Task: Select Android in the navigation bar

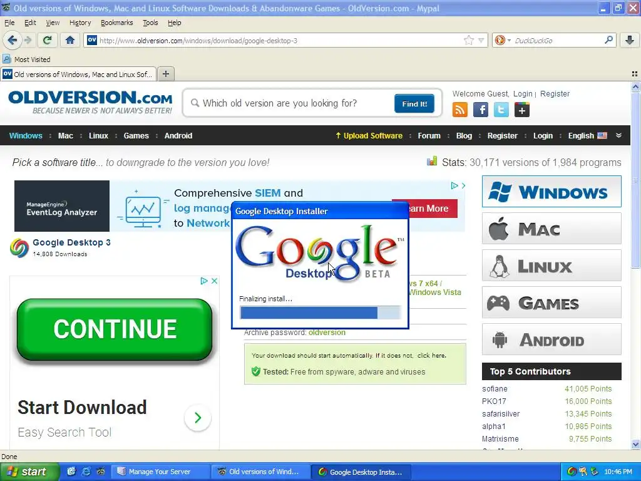Action: click(x=178, y=136)
